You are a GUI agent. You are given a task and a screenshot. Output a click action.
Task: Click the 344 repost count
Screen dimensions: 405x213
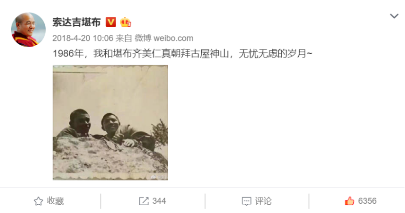pyautogui.click(x=159, y=201)
